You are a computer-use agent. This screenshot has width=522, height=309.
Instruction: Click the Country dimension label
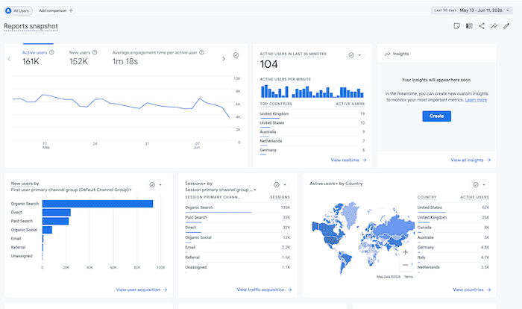click(x=354, y=184)
